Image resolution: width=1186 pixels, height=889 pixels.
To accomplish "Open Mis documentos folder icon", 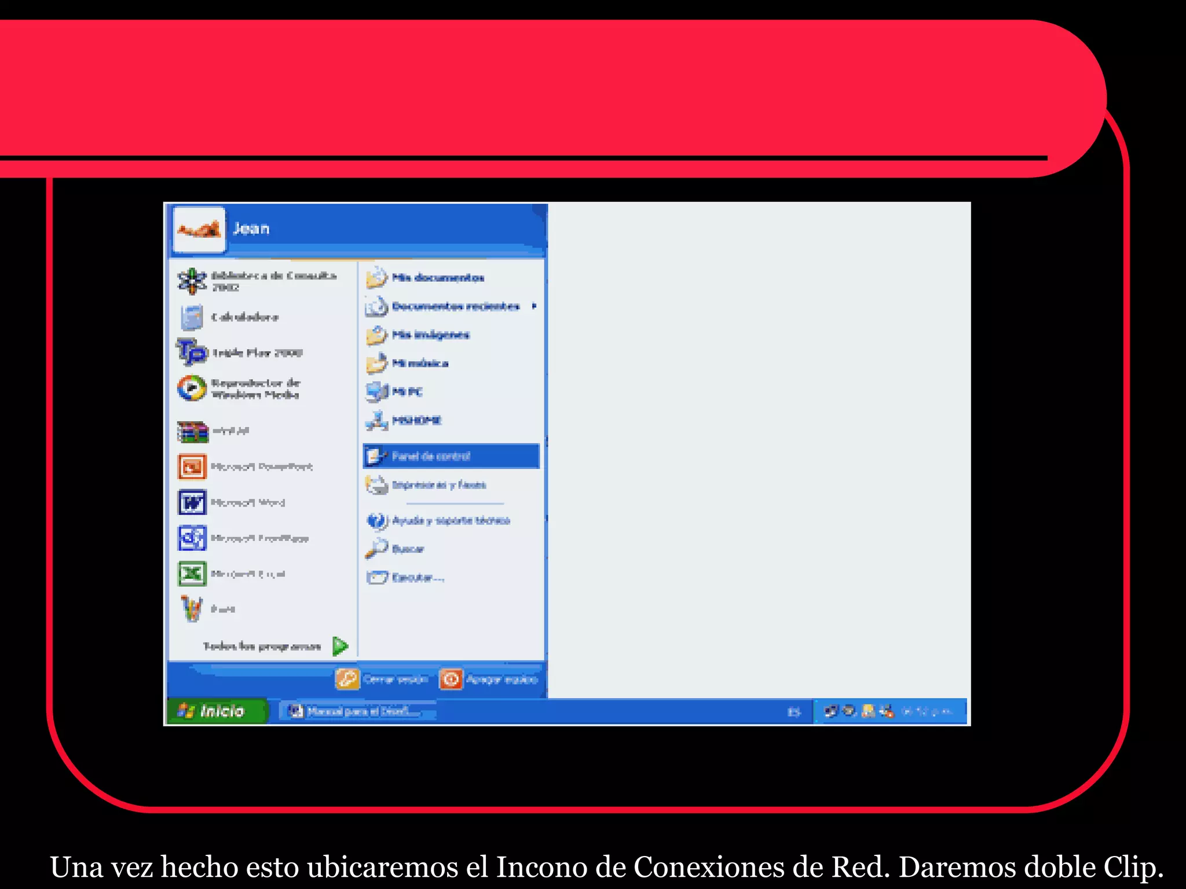I will (376, 278).
